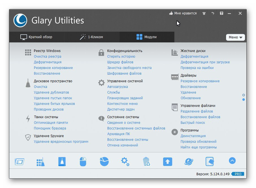Image resolution: width=256 pixels, height=188 pixels.
Task: Click the curved-arrow restore icon in title bar
Action: click(x=213, y=13)
